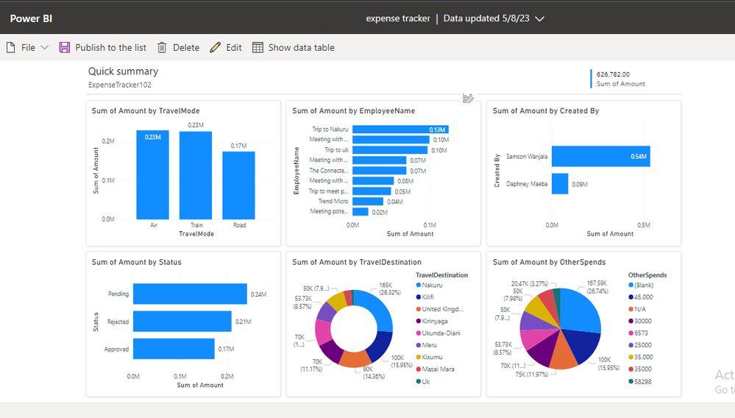Click Sum of Amount by OtherSpends title
This screenshot has width=735, height=418.
549,262
